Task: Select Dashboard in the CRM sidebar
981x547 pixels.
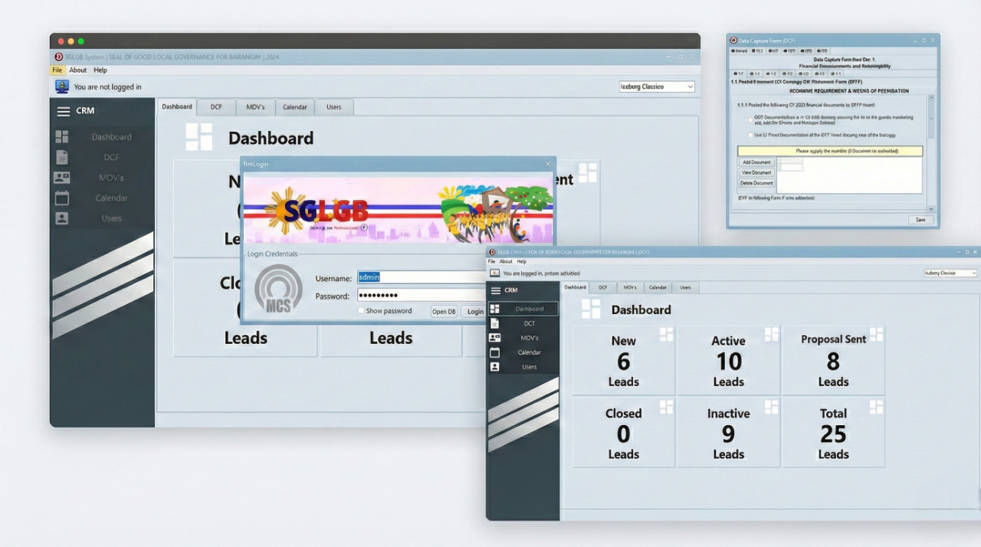Action: (x=110, y=136)
